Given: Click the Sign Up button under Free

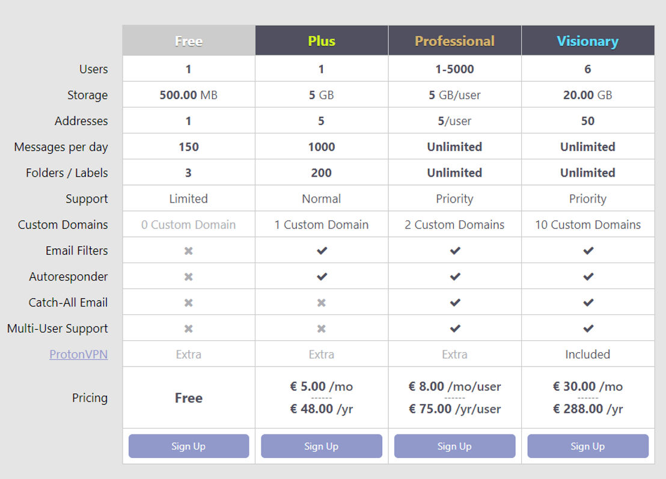Looking at the screenshot, I should click(189, 446).
